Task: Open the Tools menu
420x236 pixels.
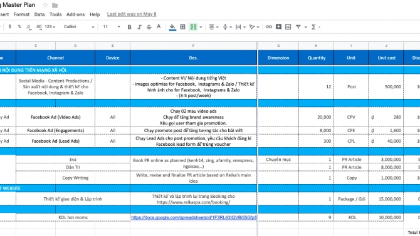Action: 55,14
